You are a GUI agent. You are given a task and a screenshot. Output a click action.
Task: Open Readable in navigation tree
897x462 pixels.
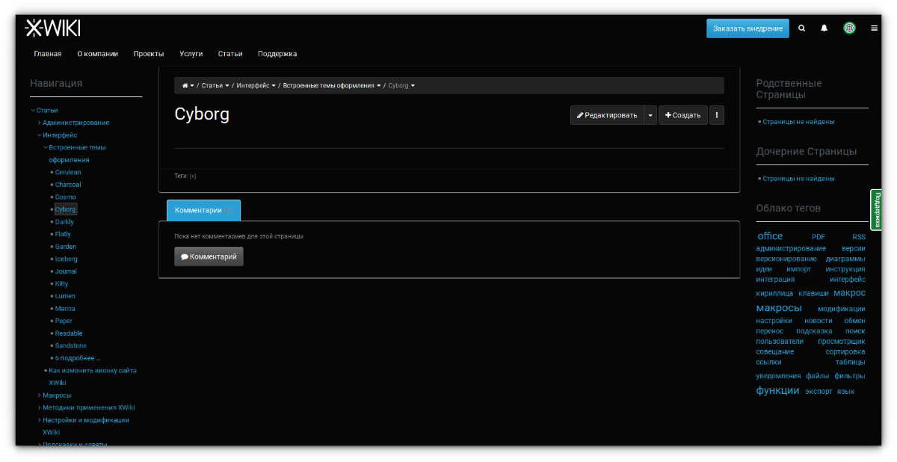point(69,333)
